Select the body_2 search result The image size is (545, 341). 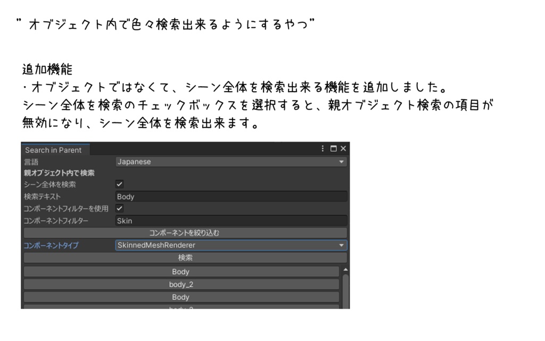coord(180,284)
